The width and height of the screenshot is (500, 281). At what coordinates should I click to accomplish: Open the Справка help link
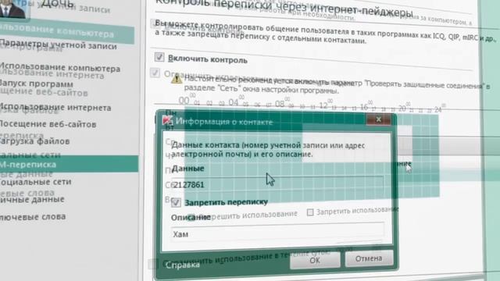(182, 265)
